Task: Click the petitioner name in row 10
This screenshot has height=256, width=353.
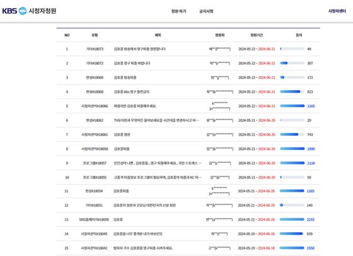Action: coord(220,177)
